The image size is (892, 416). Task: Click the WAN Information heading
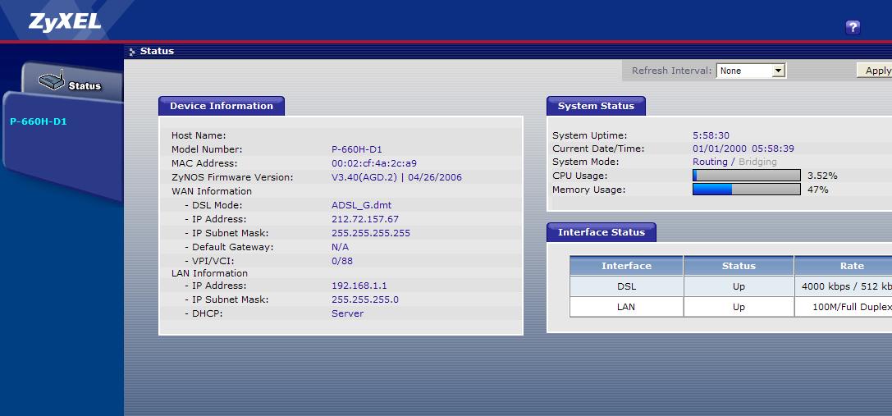(x=212, y=191)
